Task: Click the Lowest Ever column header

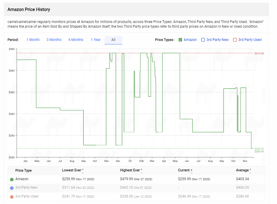Action: click(72, 170)
